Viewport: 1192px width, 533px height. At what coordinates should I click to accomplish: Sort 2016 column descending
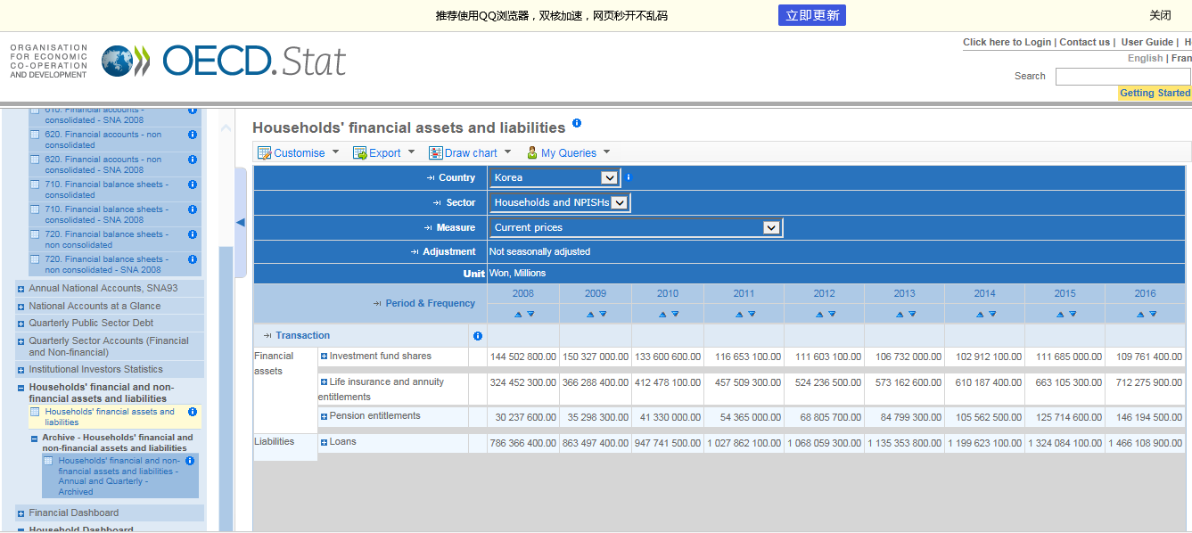pos(1153,314)
